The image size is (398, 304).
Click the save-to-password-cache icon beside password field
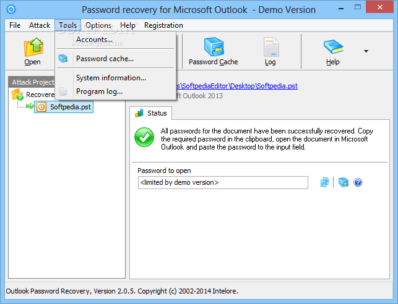point(344,182)
